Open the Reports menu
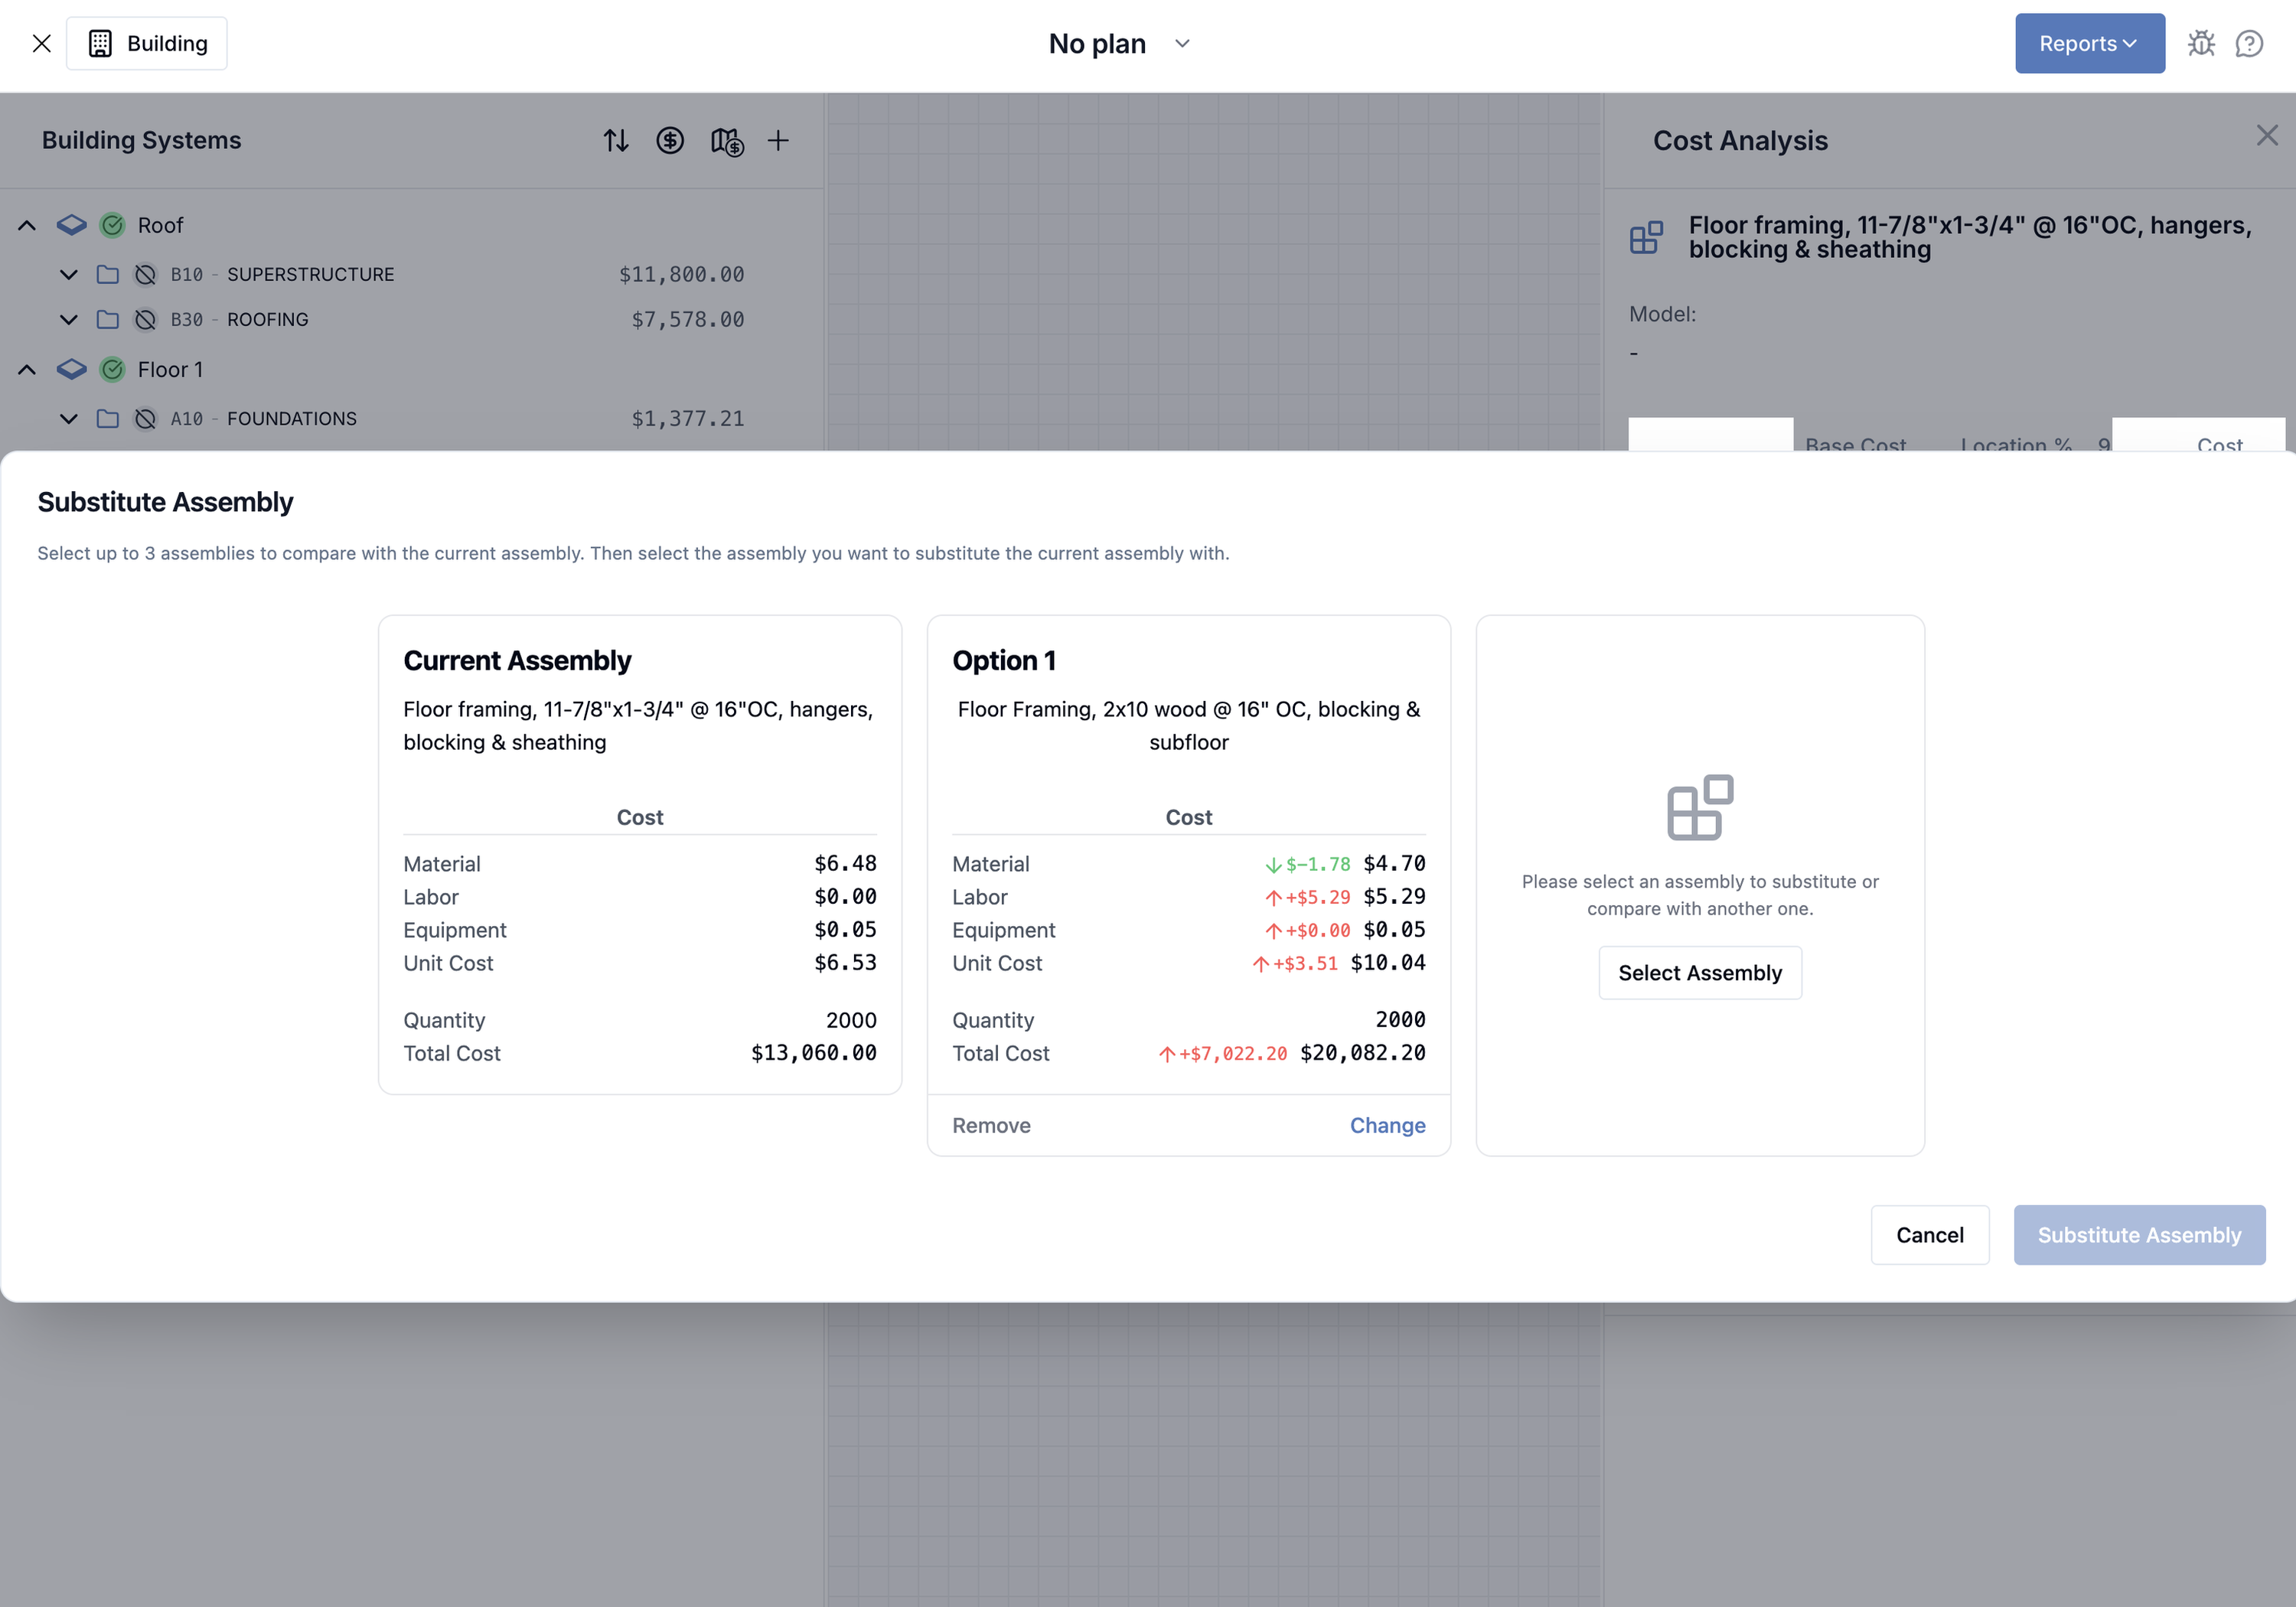Screen dimensions: 2296x1607 [x=2089, y=44]
